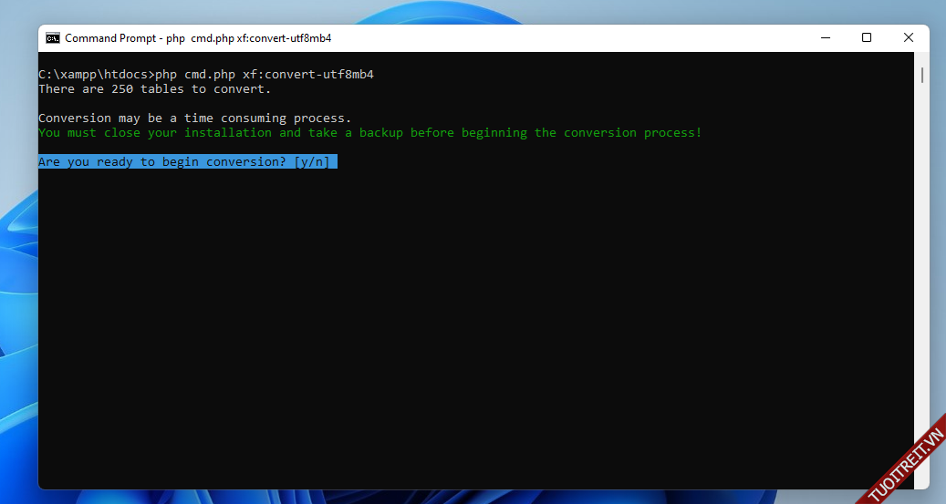Click the TUOITREIT.VN watermark in corner
Image resolution: width=946 pixels, height=504 pixels.
[903, 463]
